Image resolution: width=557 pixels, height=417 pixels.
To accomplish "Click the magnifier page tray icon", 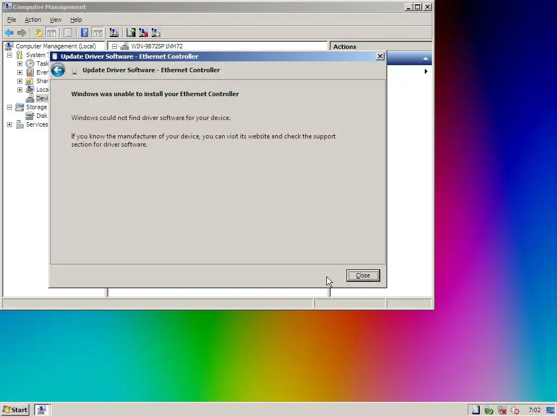I will 475,410.
